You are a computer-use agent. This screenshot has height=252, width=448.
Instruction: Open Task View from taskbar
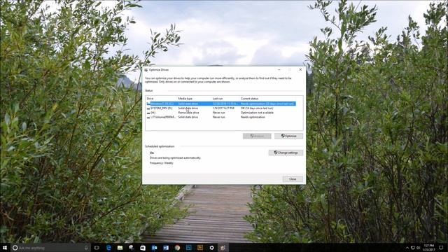[x=97, y=248]
